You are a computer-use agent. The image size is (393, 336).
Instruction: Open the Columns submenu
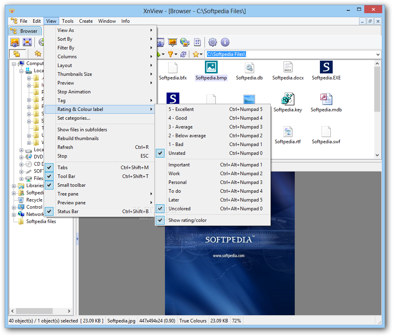[x=100, y=57]
